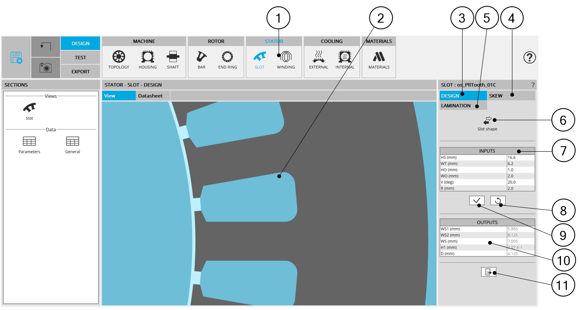This screenshot has width=579, height=310.
Task: Select the TEST mode button
Action: coord(80,57)
